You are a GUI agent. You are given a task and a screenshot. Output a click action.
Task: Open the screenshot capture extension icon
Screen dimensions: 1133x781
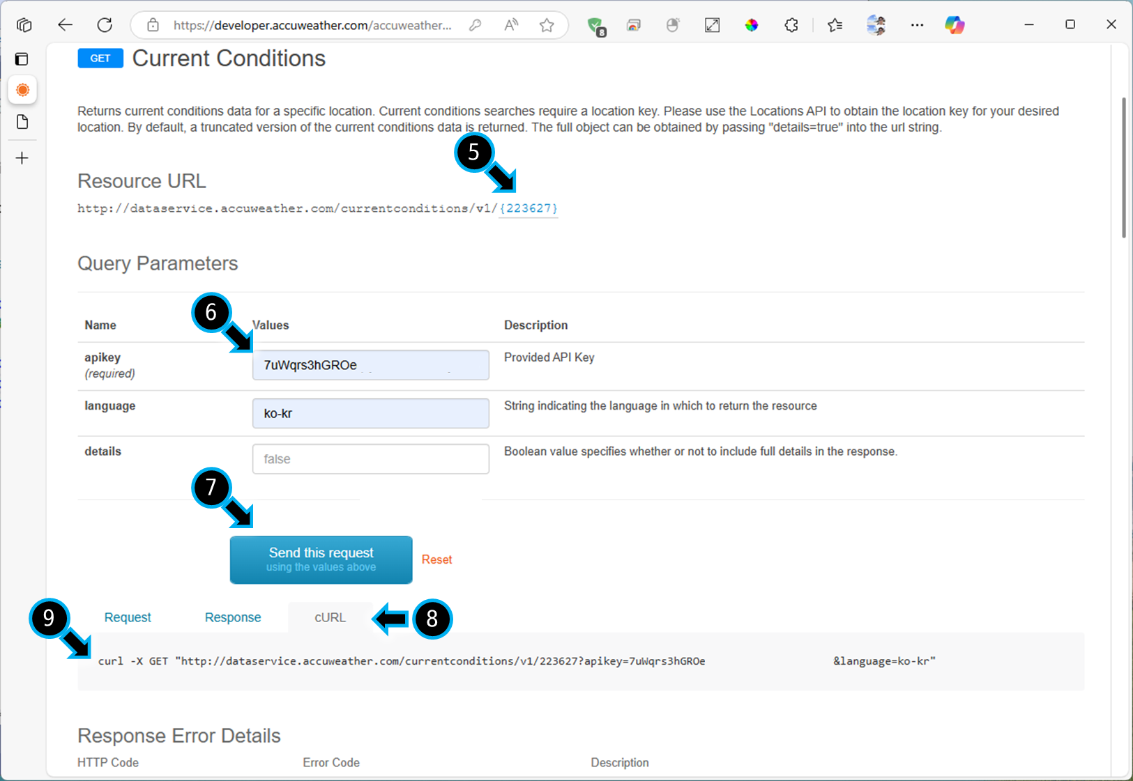pos(712,25)
